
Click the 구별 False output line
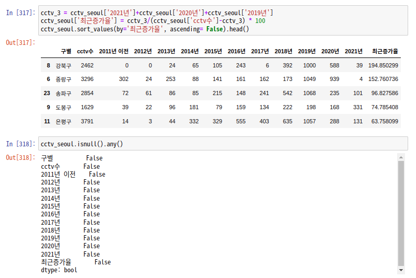click(x=72, y=158)
